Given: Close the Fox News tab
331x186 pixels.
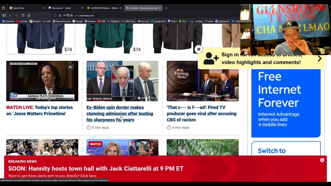Looking at the screenshot, I should 160,8.
